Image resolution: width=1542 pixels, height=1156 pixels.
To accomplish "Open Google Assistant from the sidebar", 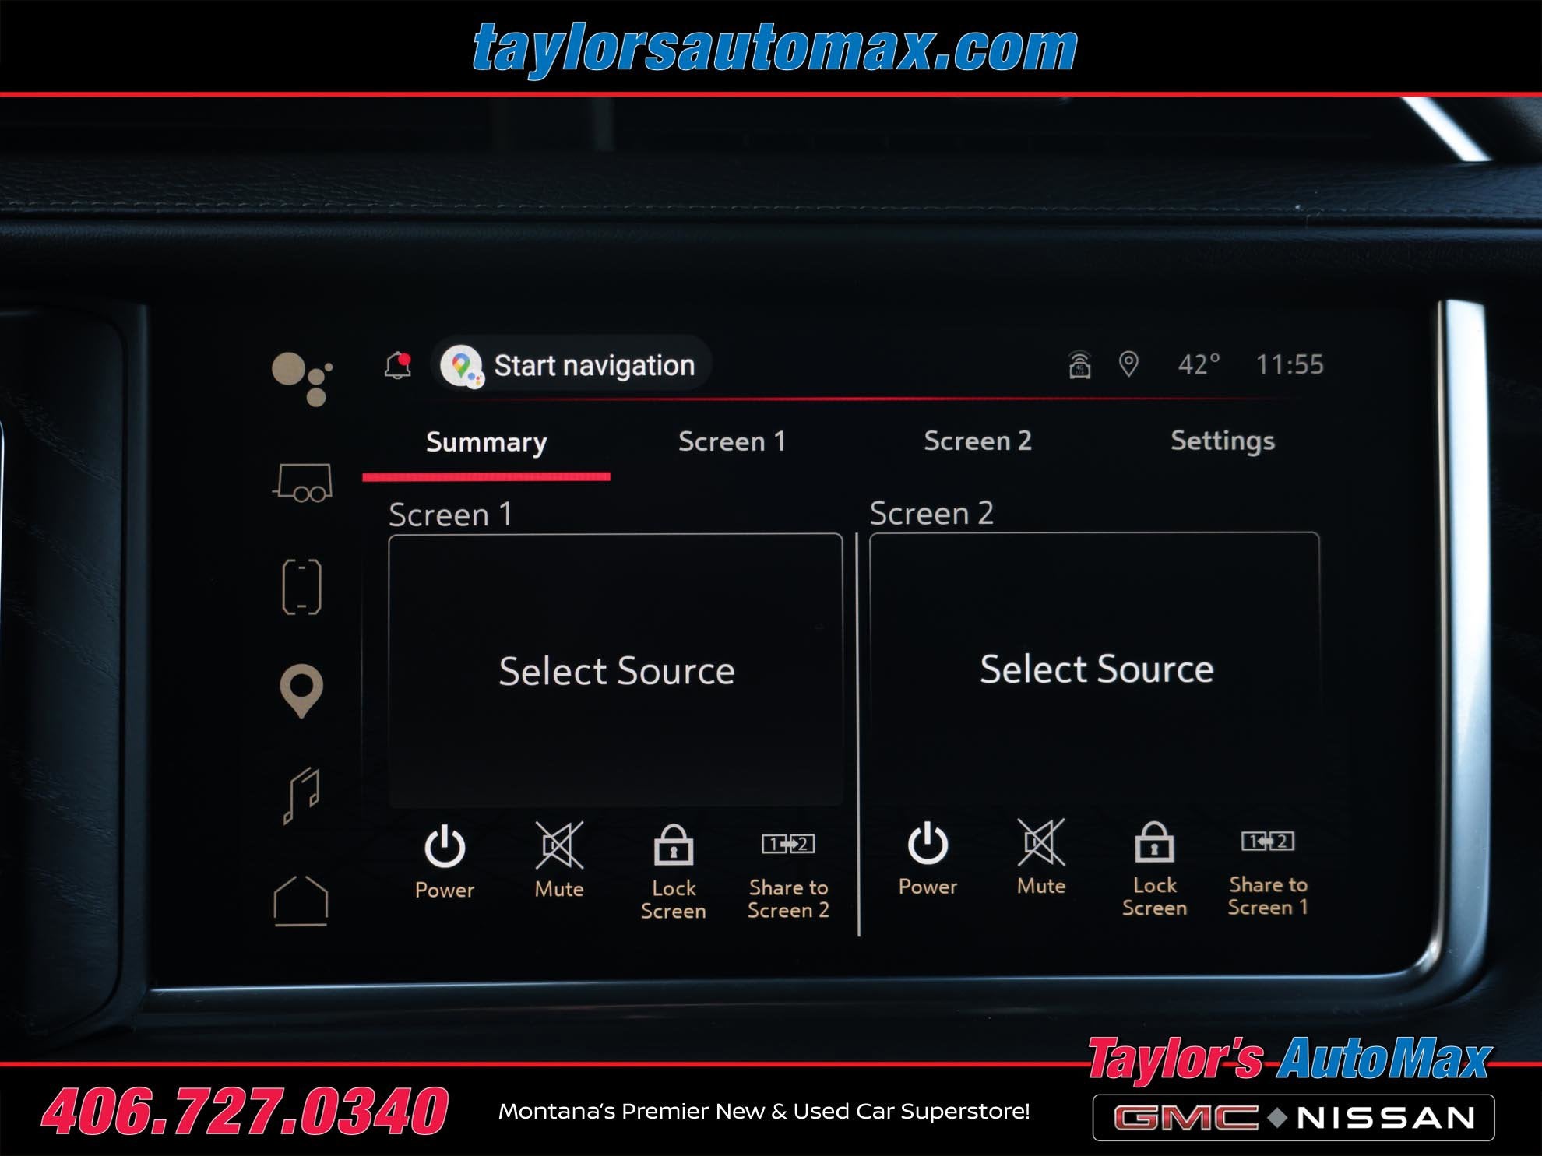I will 303,378.
